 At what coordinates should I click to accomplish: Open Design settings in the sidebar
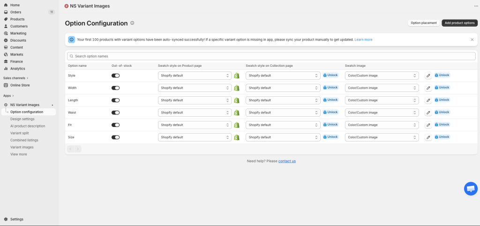point(22,119)
